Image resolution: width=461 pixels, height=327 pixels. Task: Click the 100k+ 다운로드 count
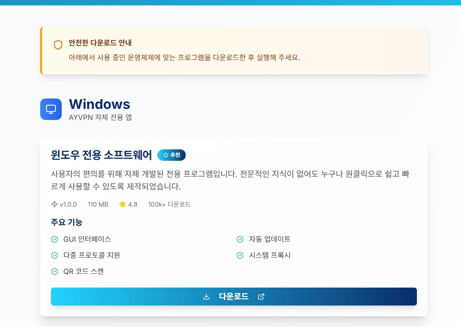click(x=169, y=205)
